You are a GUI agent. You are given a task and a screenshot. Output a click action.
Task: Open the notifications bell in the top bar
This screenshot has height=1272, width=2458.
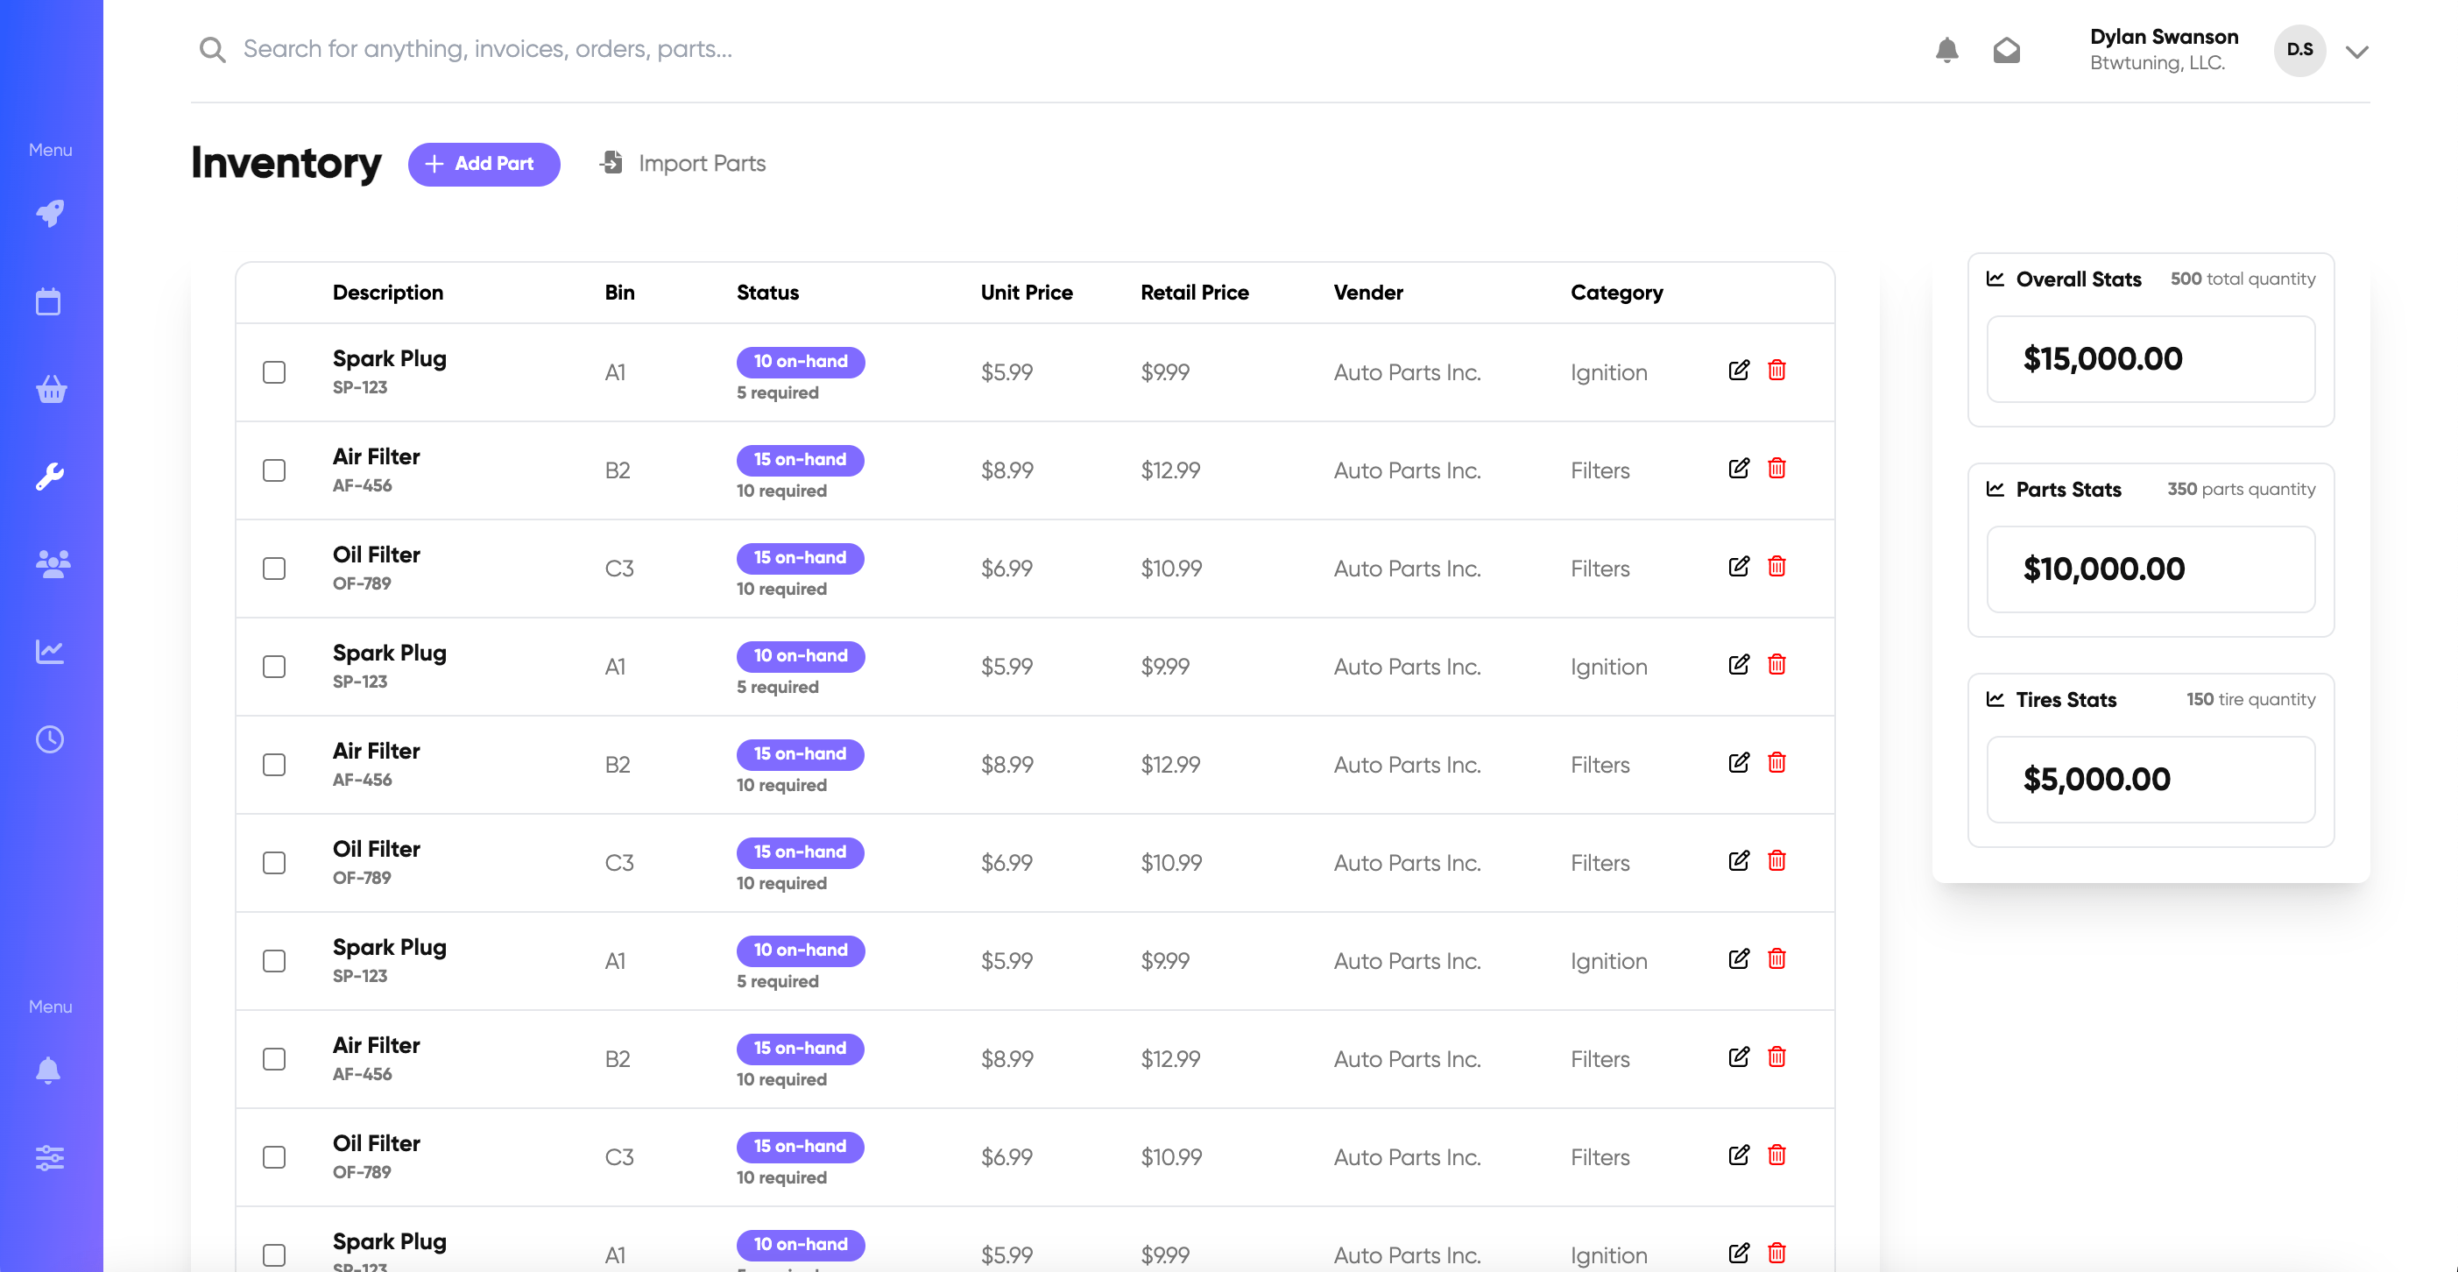(x=1946, y=50)
